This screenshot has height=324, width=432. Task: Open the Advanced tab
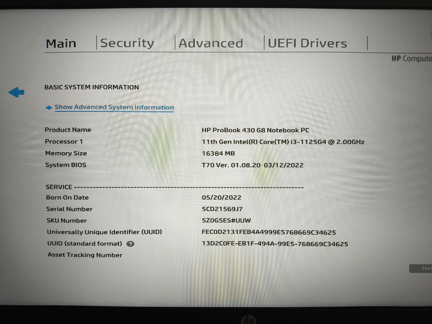(x=211, y=43)
